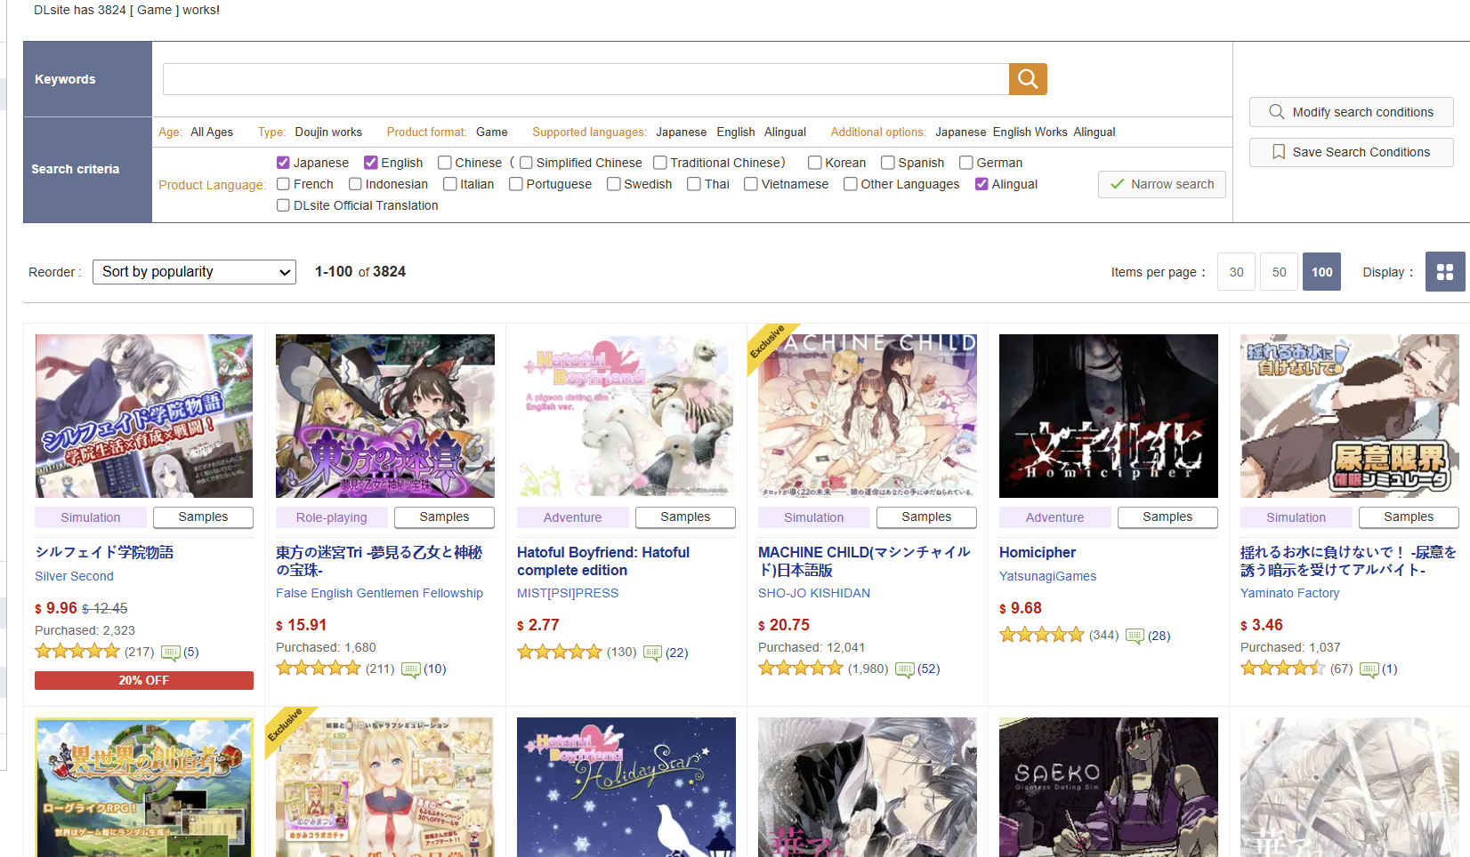Check the Traditional Chinese option

(660, 163)
